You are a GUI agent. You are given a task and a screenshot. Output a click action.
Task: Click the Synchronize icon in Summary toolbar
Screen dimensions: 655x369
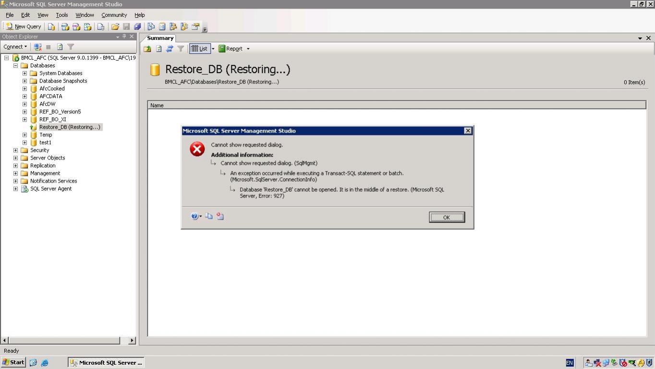point(170,49)
